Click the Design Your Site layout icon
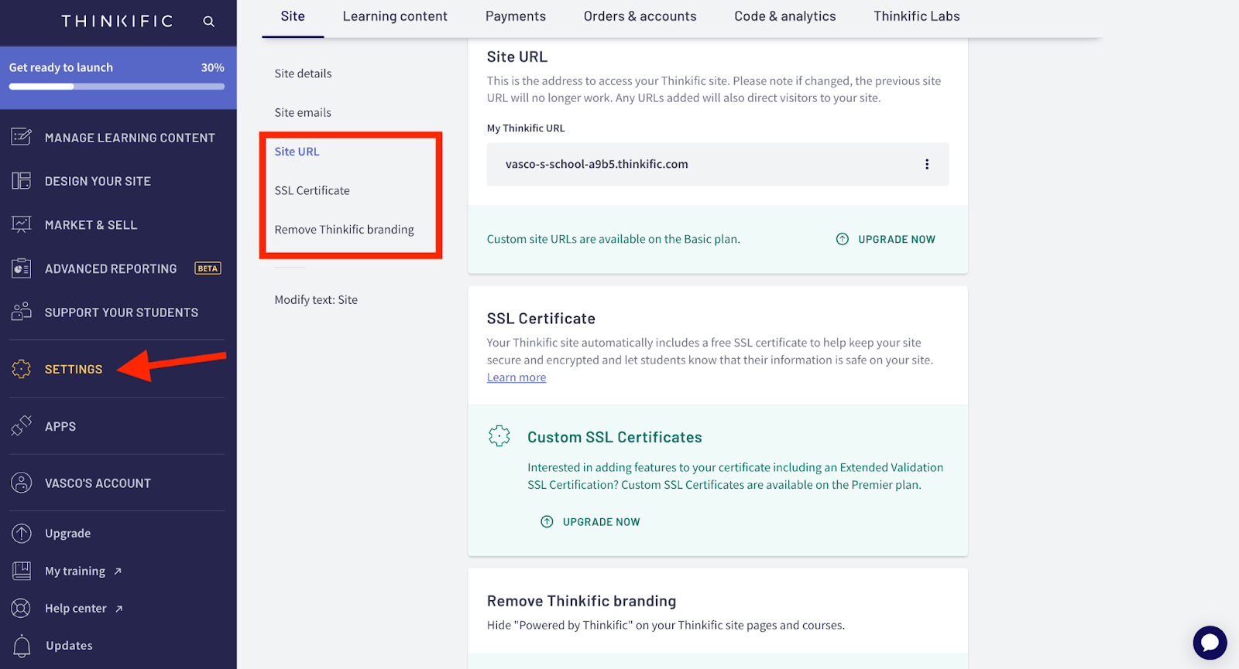Viewport: 1239px width, 669px height. pos(22,181)
